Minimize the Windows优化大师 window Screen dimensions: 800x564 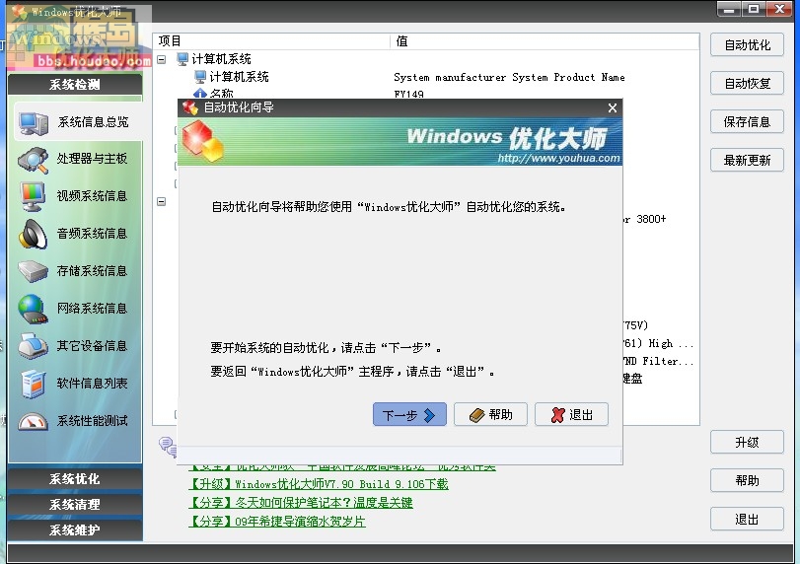coord(729,9)
